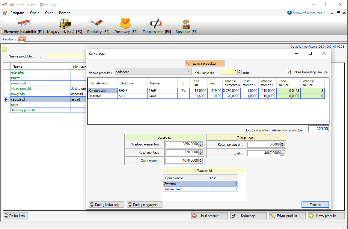This screenshot has width=348, height=229.
Task: Open Dostawcy suppliers icon
Action: pos(126,23)
